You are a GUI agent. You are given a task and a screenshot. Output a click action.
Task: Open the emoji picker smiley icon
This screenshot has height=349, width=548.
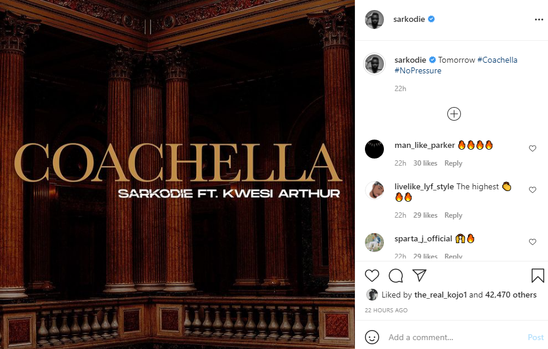point(372,337)
